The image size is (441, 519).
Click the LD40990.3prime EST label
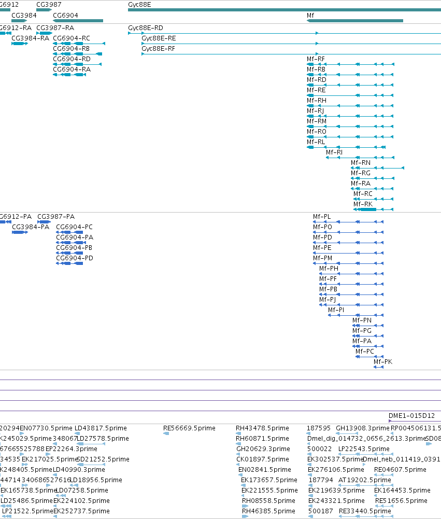pyautogui.click(x=79, y=469)
